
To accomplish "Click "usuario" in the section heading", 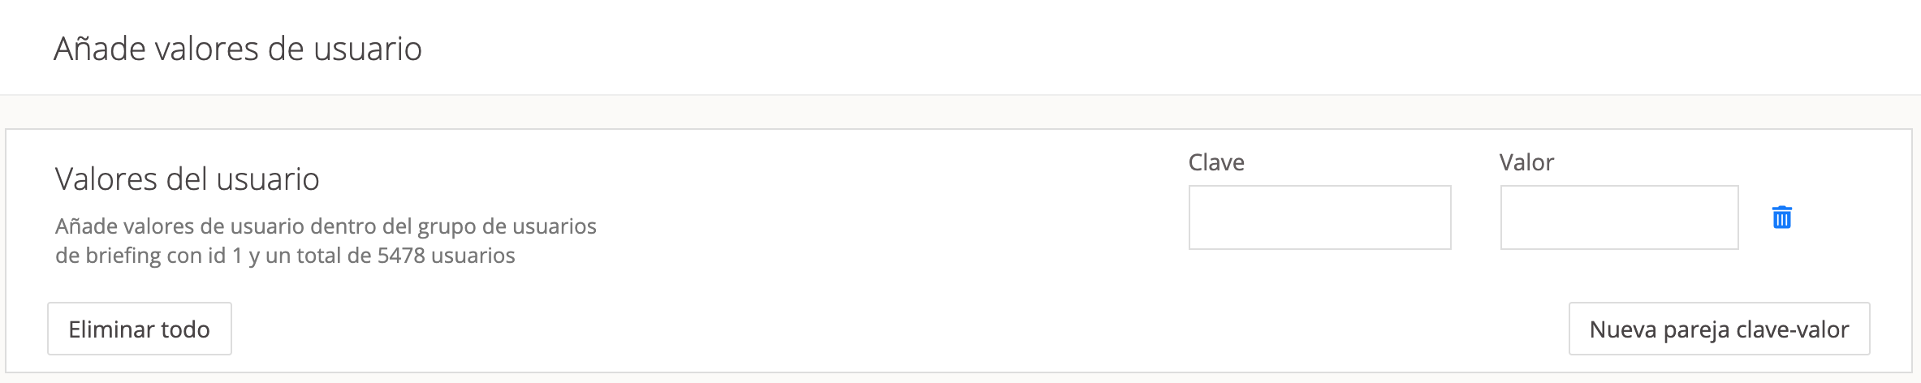I will 269,179.
